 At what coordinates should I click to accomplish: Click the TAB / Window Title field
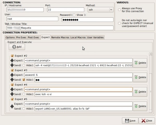pyautogui.click(x=60, y=28)
